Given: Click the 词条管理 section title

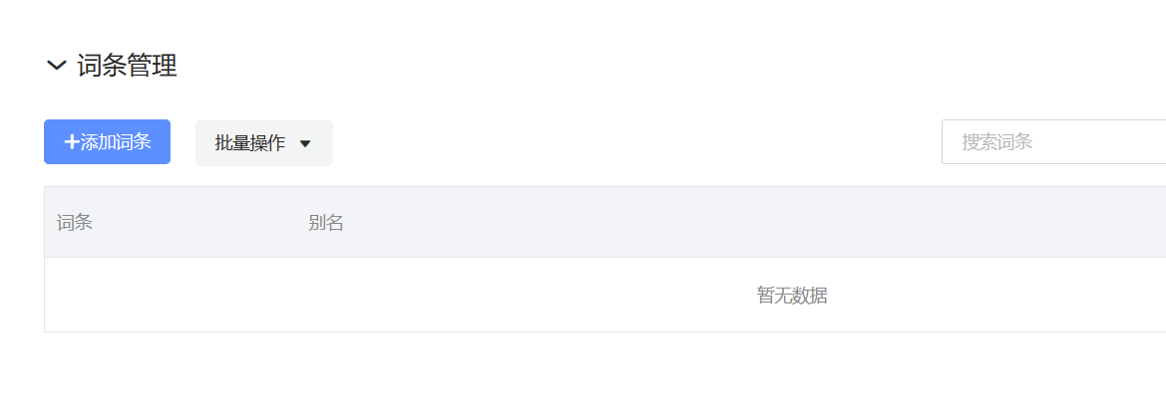Looking at the screenshot, I should point(127,66).
